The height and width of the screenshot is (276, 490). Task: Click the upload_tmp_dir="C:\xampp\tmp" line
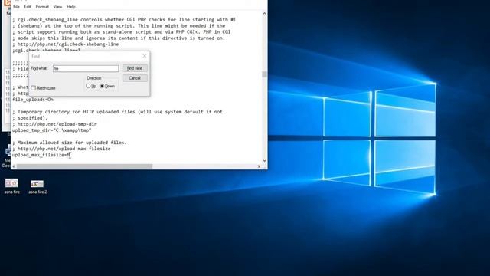(x=51, y=130)
